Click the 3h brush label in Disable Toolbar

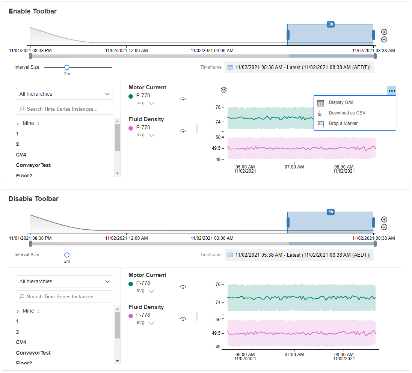(x=331, y=212)
